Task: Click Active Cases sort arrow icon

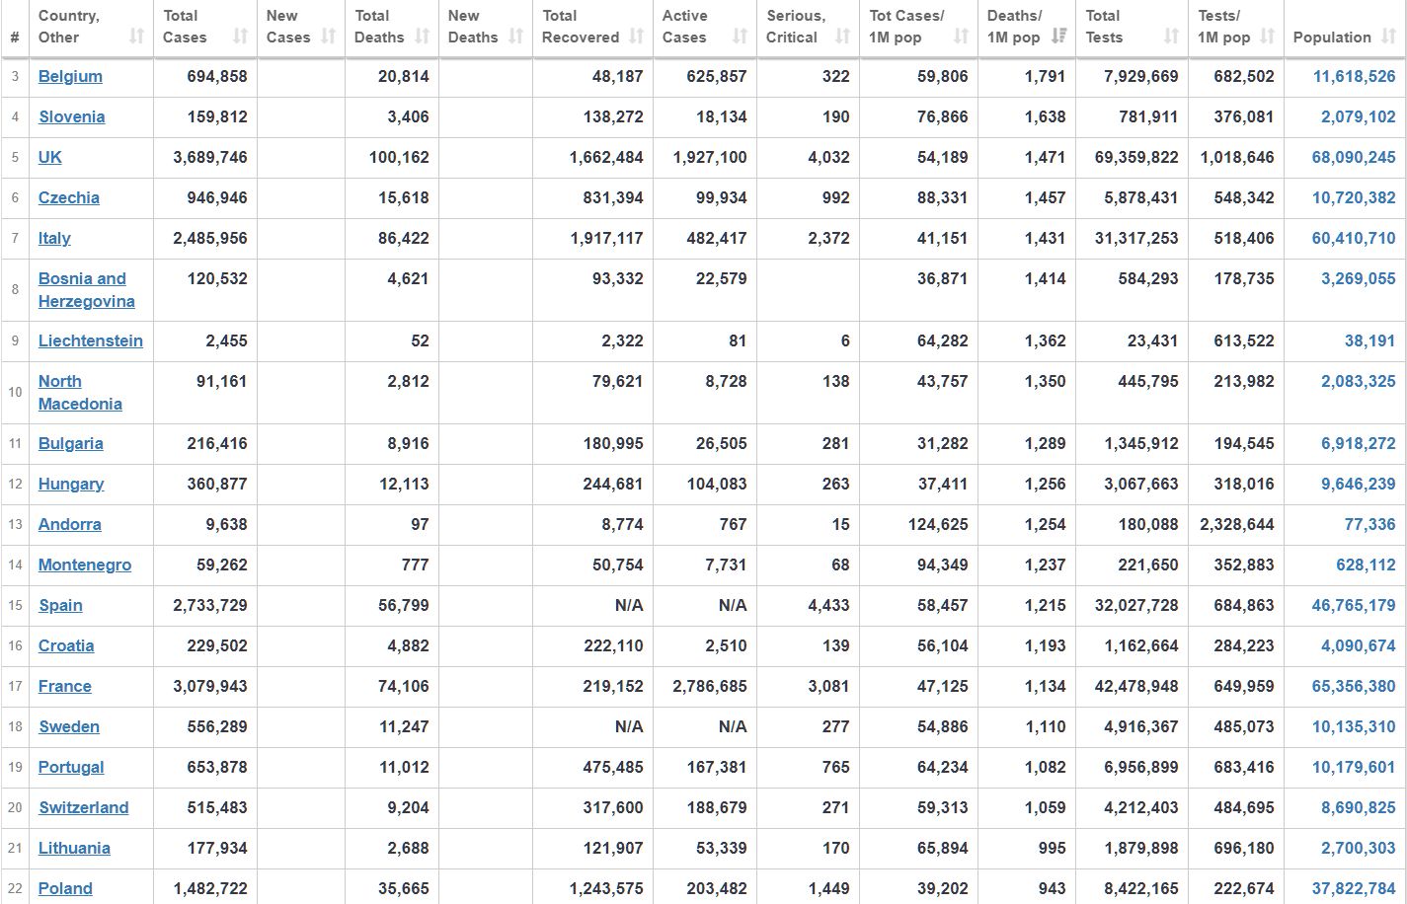Action: point(740,37)
